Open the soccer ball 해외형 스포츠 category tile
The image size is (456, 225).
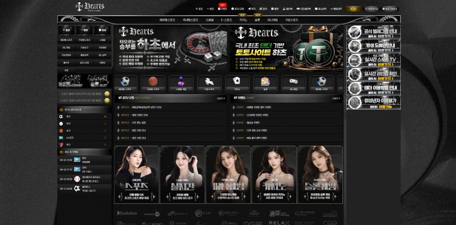point(125,84)
